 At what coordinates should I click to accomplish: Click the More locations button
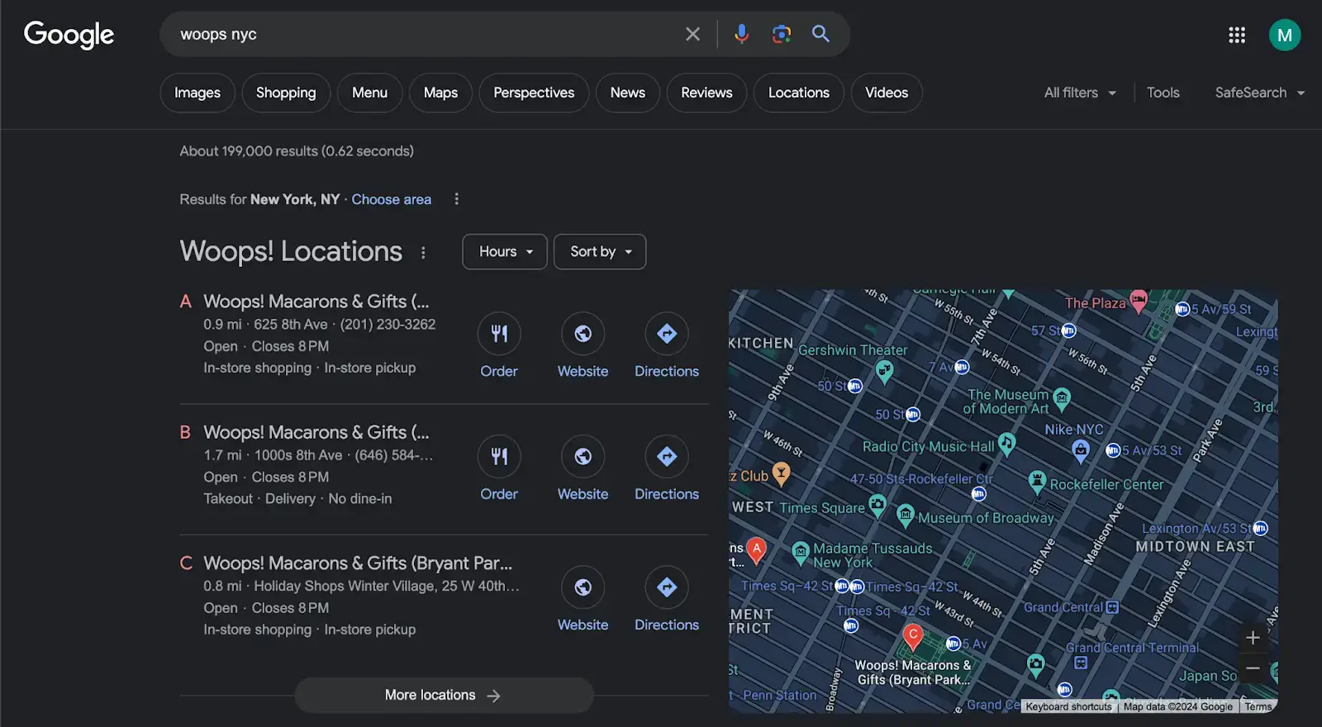point(444,696)
